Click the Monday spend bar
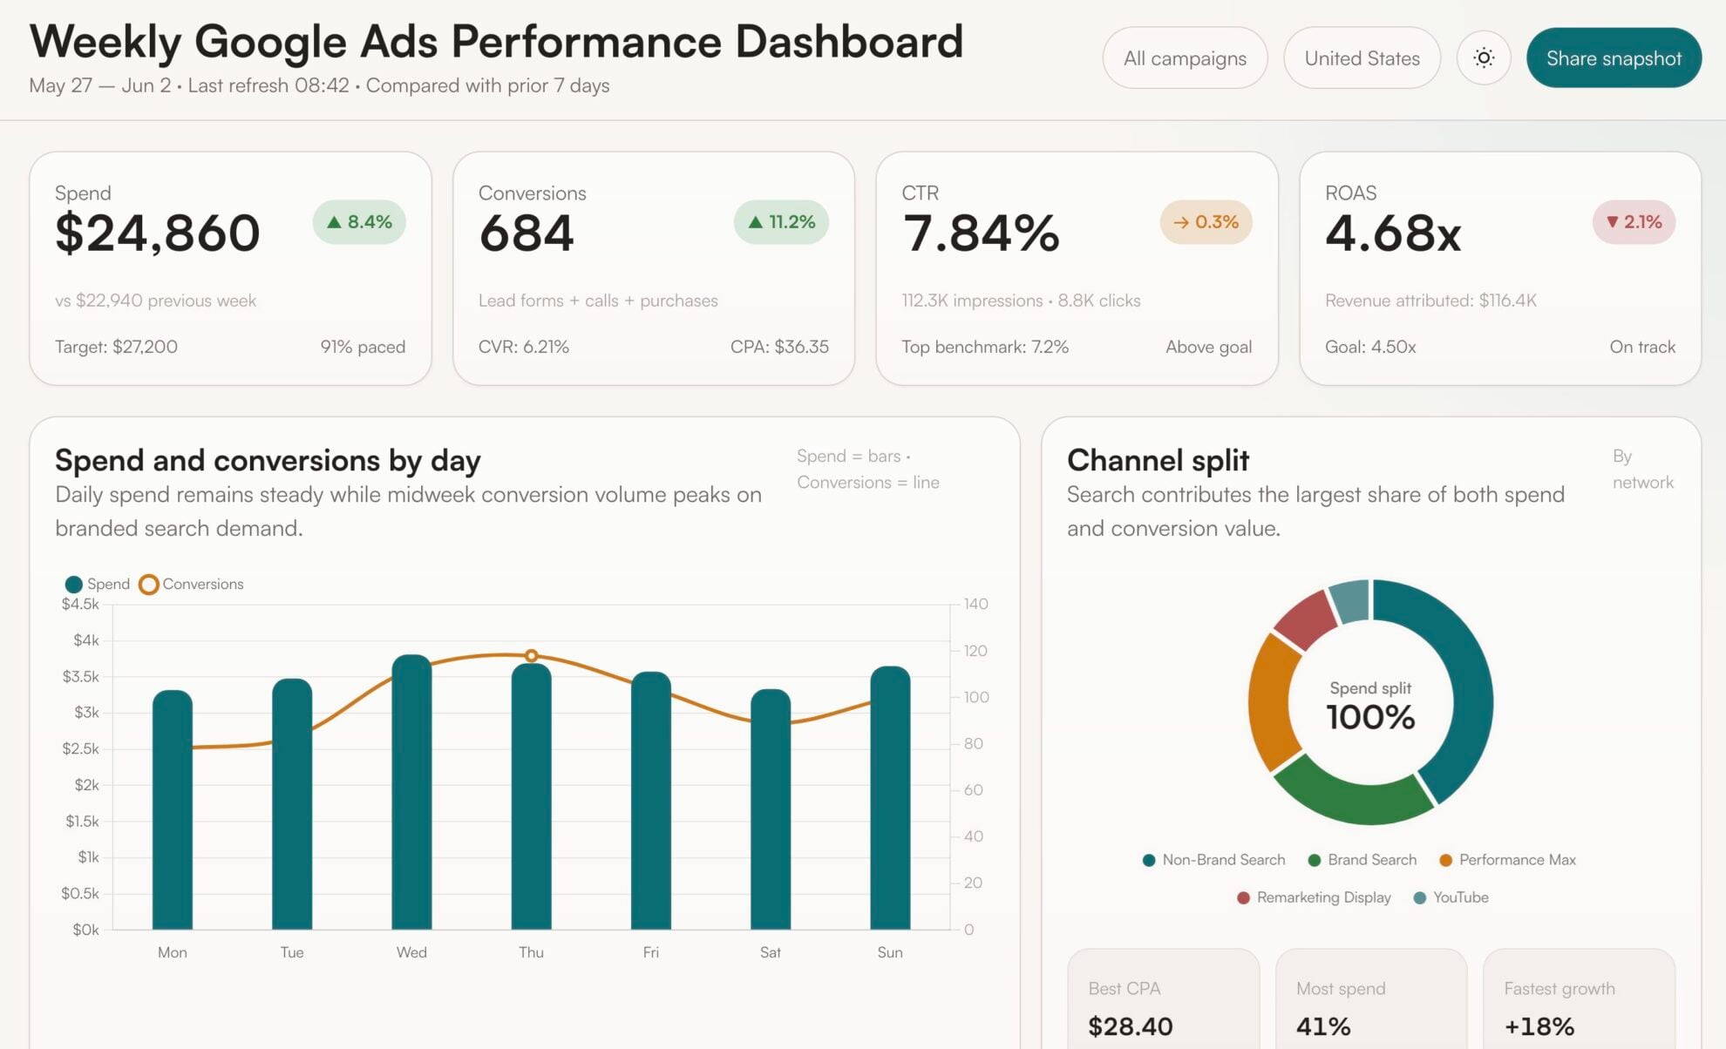The height and width of the screenshot is (1049, 1726). (173, 809)
